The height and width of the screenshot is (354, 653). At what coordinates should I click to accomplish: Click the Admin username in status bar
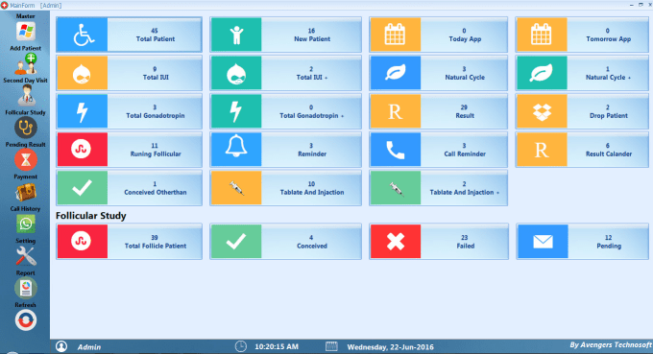89,347
